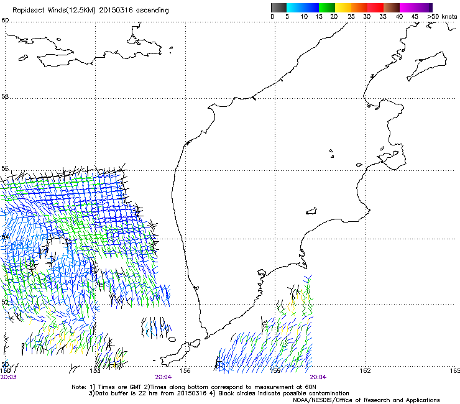Image resolution: width=460 pixels, height=404 pixels.
Task: Click the orange 25-30 knots legend swatch
Action: [359, 7]
